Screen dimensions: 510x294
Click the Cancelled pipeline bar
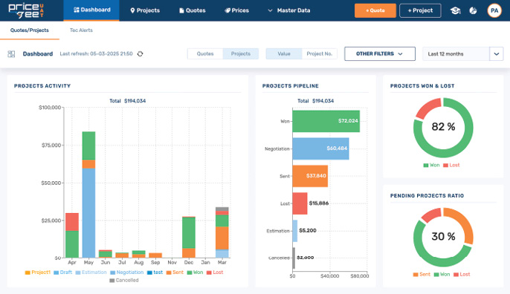coord(294,258)
